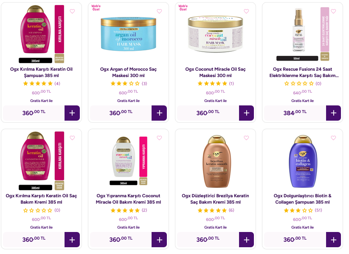Favorite the Keratin Oil Şampuan with heart icon
Screen dimensions: 349x254
(x=72, y=11)
